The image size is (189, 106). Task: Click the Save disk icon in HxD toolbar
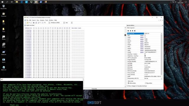point(31,23)
